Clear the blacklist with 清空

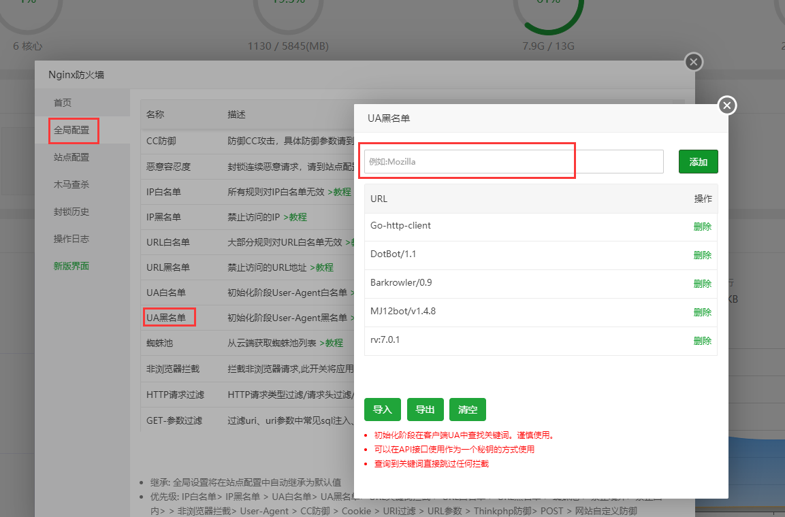click(468, 410)
